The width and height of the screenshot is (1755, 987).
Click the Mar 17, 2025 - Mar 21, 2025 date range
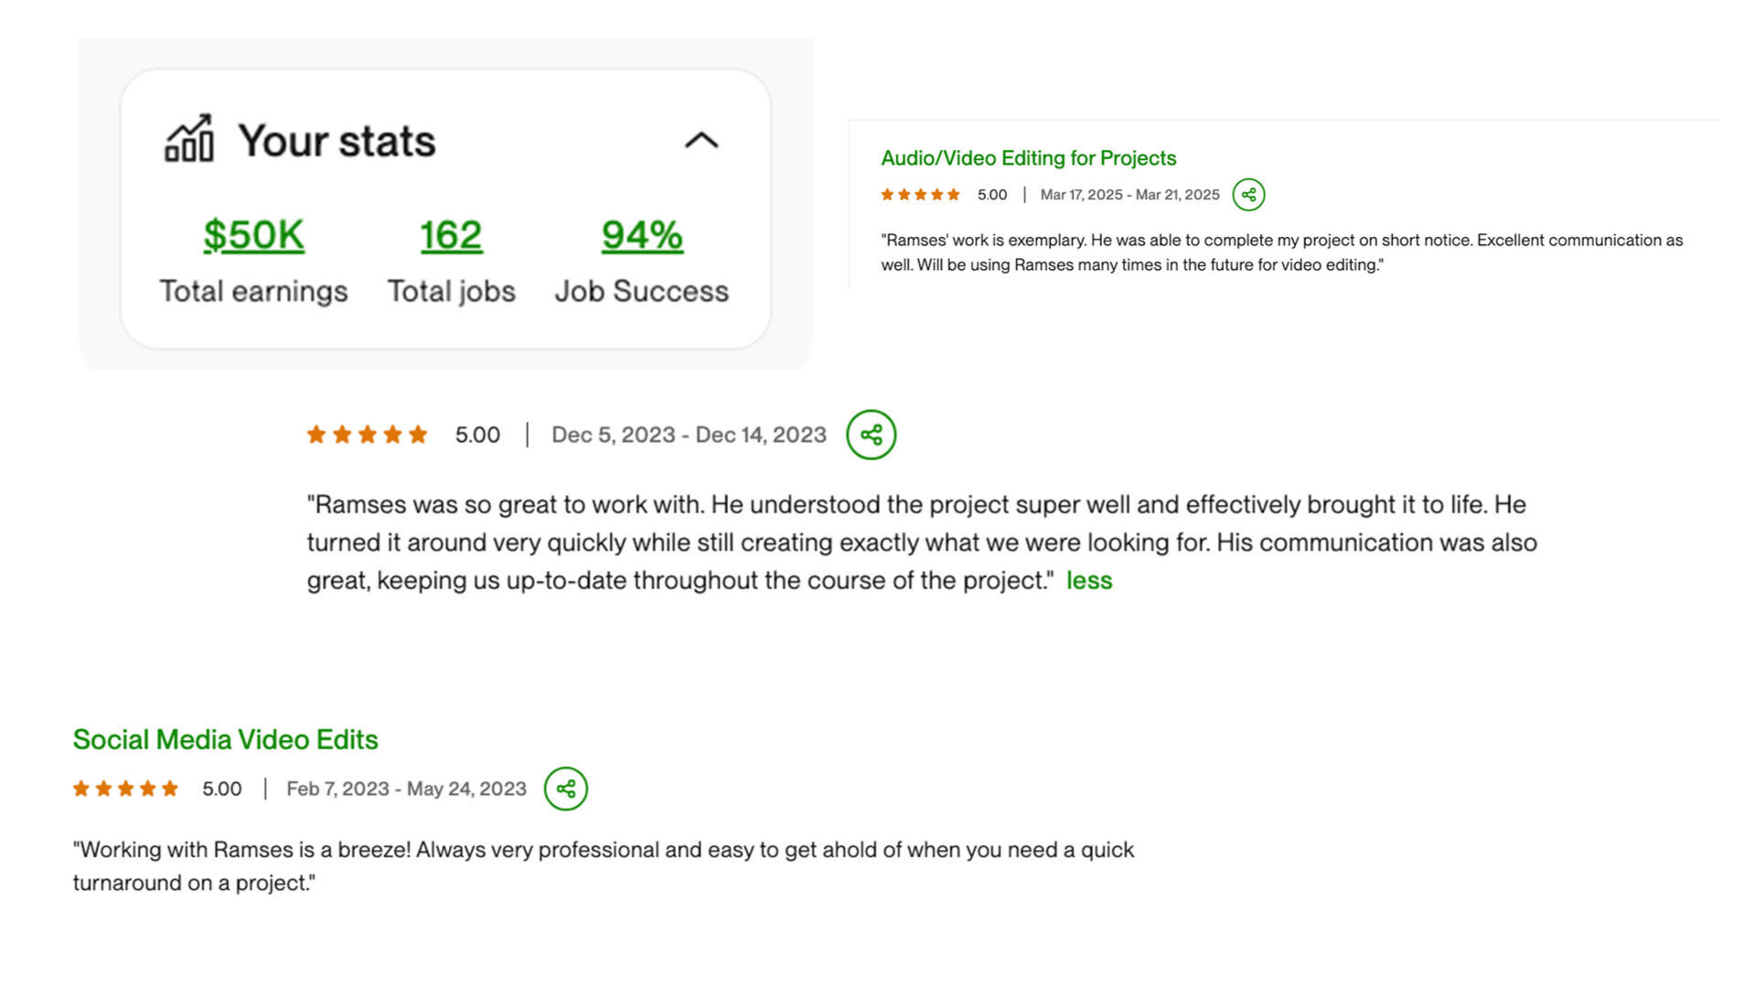(x=1129, y=195)
